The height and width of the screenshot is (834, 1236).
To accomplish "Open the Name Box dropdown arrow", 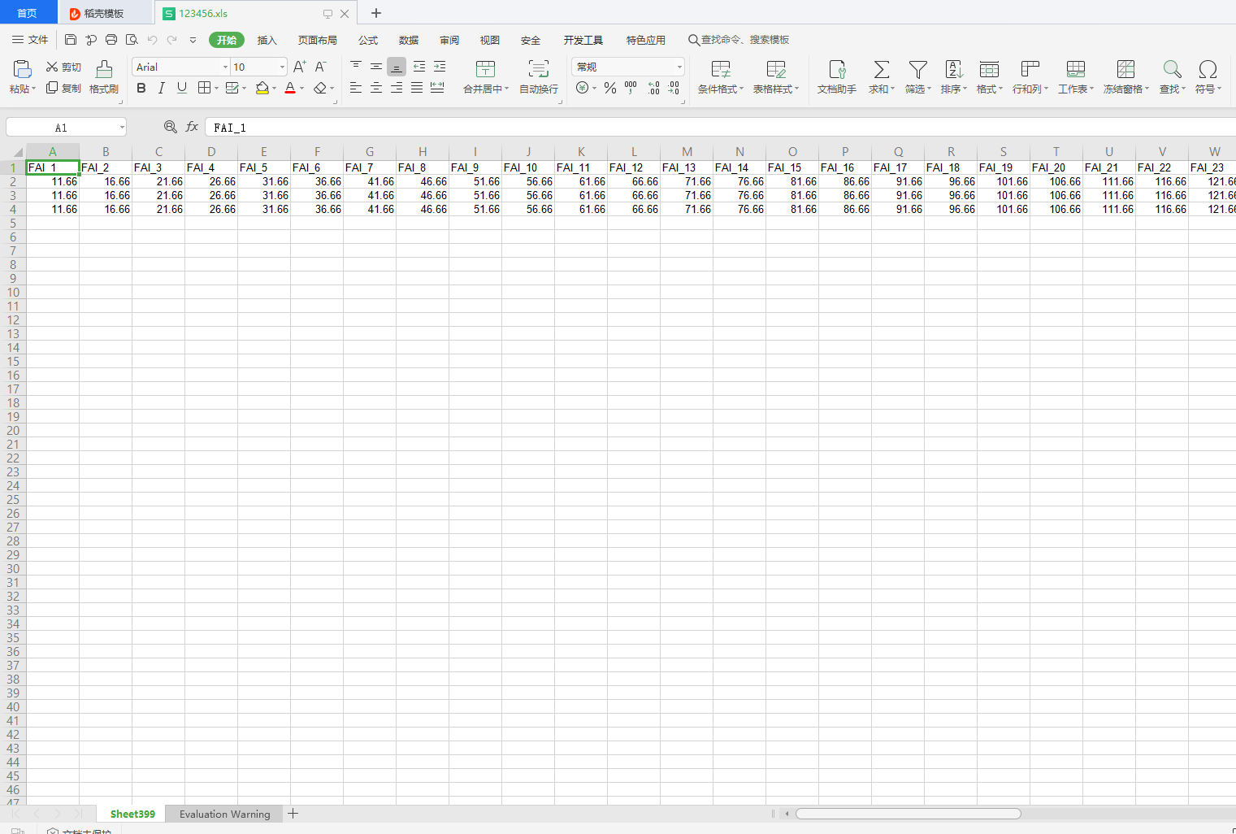I will coord(122,127).
